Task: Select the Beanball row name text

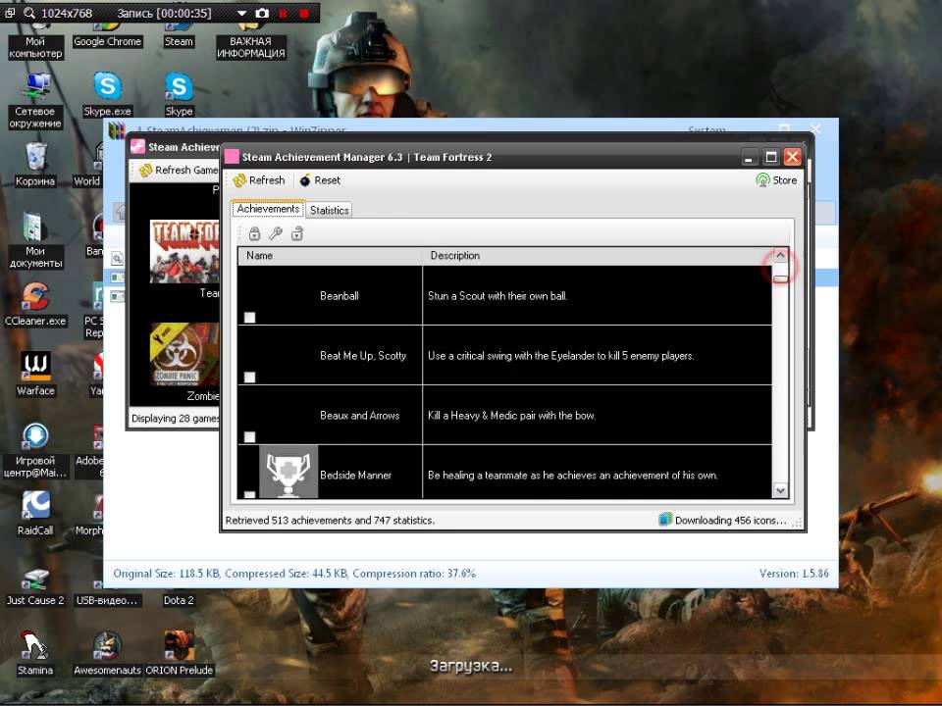Action: (340, 296)
